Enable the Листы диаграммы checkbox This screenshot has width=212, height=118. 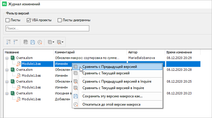(59, 20)
